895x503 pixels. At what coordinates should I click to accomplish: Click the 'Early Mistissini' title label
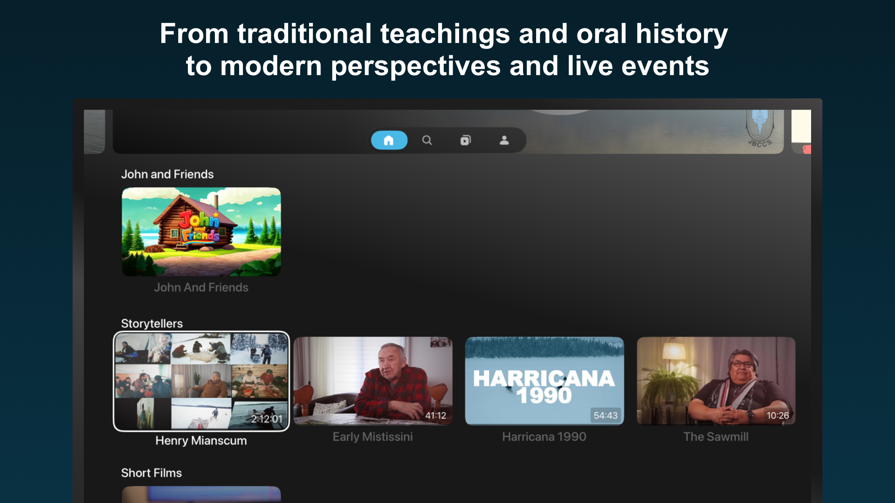pos(373,437)
